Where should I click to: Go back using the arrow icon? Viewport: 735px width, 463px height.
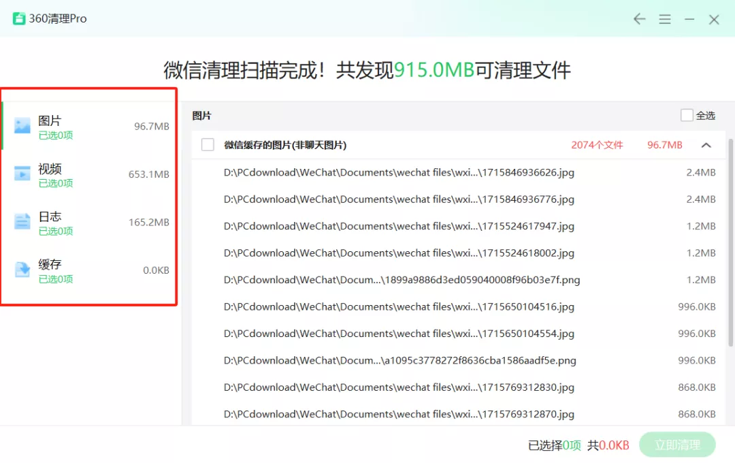[639, 19]
